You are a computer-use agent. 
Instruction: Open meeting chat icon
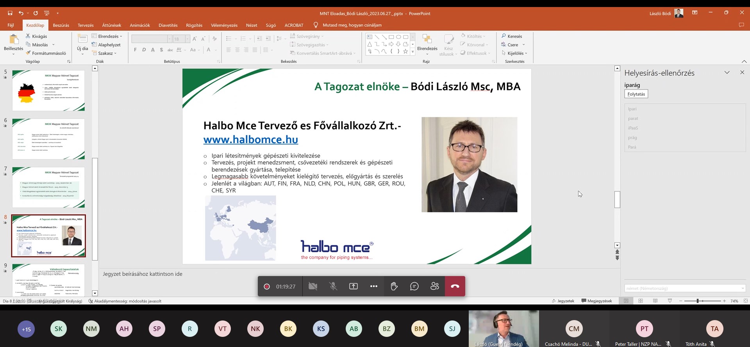click(x=414, y=286)
